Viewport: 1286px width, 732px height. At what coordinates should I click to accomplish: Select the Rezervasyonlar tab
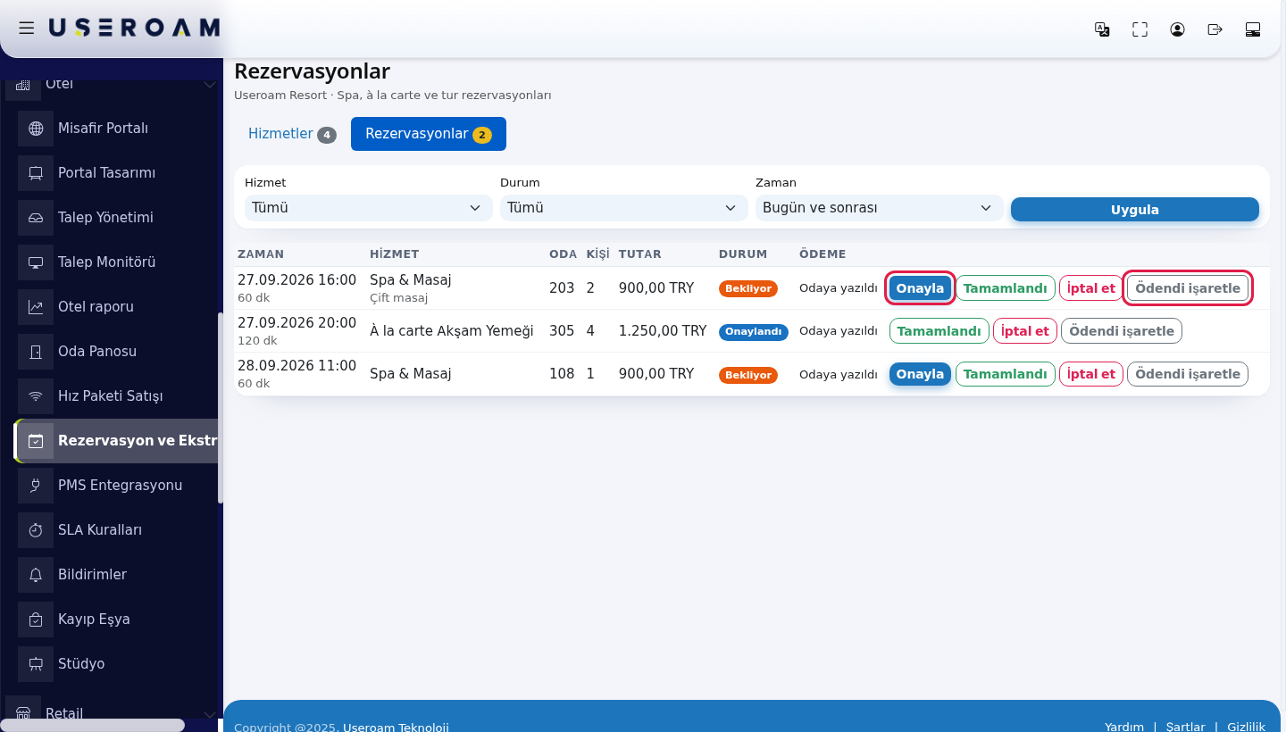pyautogui.click(x=429, y=134)
